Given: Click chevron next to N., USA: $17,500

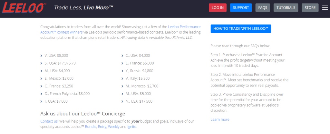Looking at the screenshot, I should 122,101.
